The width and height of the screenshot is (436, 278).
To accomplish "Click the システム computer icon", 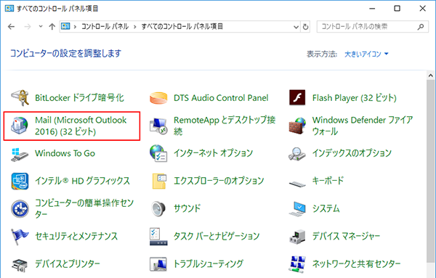I will pos(297,209).
